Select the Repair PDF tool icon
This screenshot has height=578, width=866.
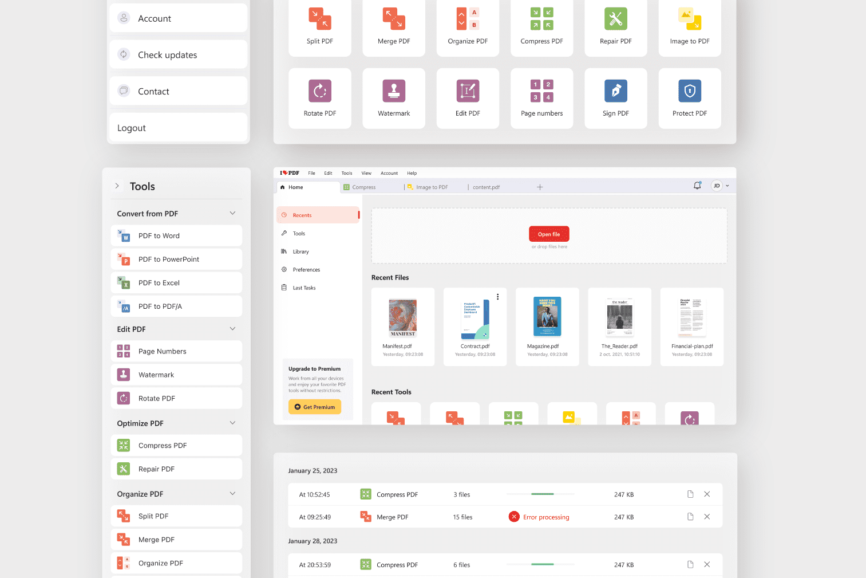(615, 19)
